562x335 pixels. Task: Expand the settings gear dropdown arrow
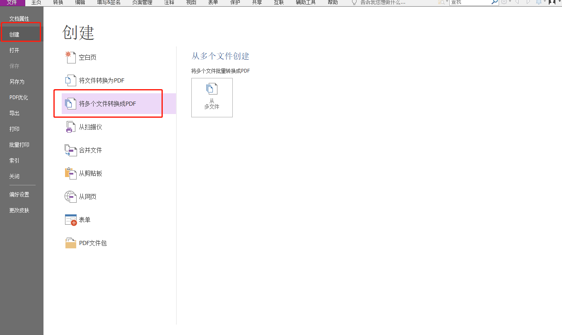point(510,2)
